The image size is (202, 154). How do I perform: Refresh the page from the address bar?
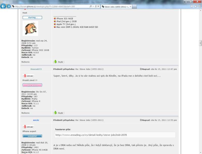[x=95, y=6]
